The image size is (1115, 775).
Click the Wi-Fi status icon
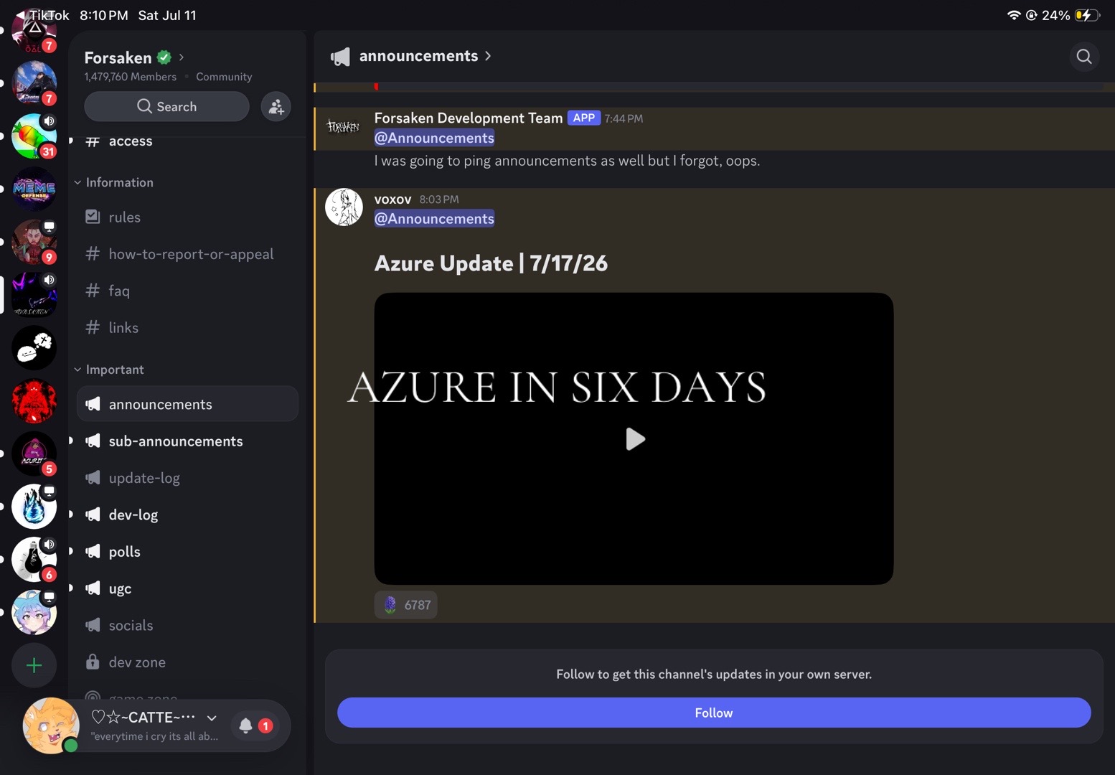click(x=1014, y=15)
